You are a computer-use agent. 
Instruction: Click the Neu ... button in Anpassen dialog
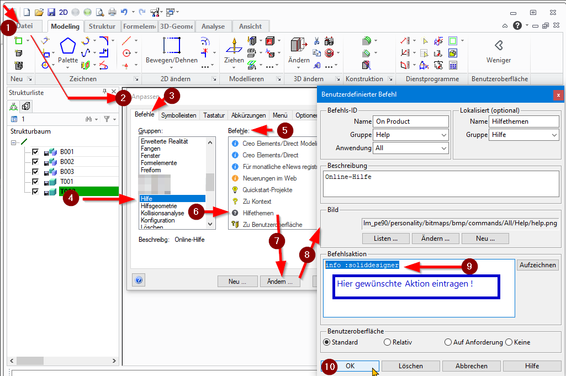237,282
